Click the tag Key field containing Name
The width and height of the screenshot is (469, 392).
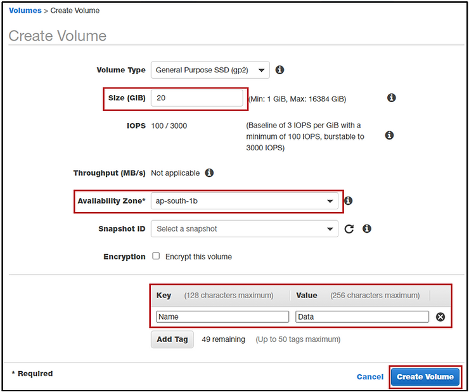point(222,317)
